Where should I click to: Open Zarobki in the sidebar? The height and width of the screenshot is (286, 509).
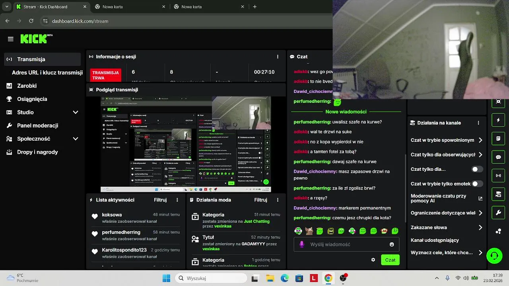coord(27,86)
